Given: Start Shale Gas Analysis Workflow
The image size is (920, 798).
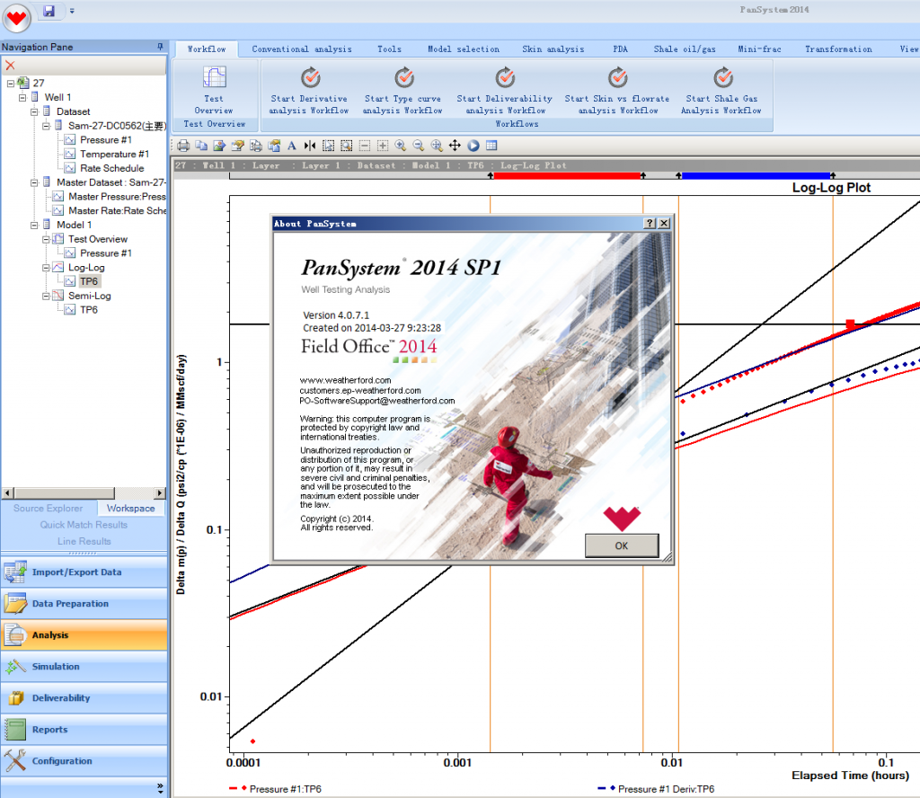Looking at the screenshot, I should coord(721,89).
